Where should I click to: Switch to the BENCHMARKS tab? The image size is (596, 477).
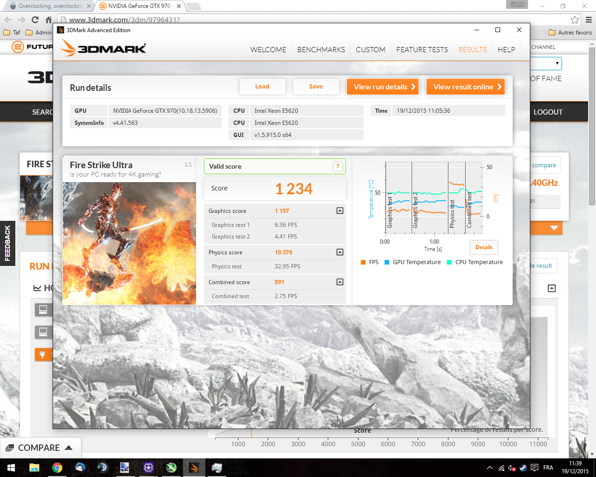pos(321,49)
